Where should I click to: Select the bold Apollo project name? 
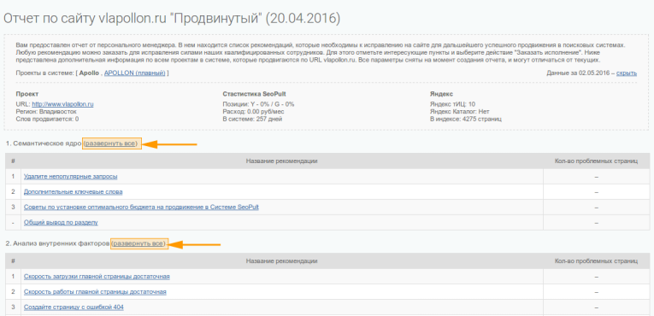(x=89, y=73)
